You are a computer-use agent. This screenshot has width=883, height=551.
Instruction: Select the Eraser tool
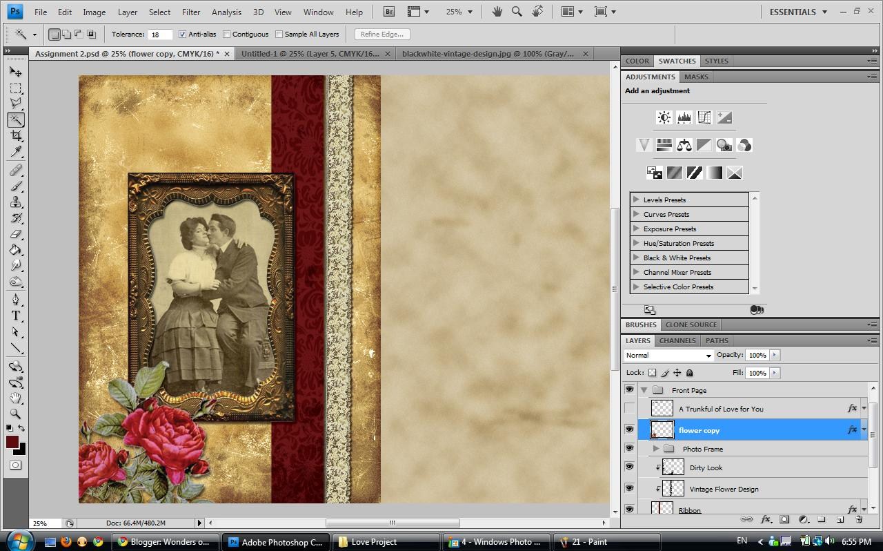(15, 233)
